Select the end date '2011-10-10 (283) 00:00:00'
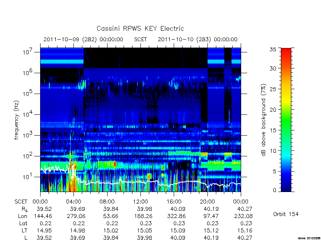Viewport: 321px width, 240px height. point(197,39)
